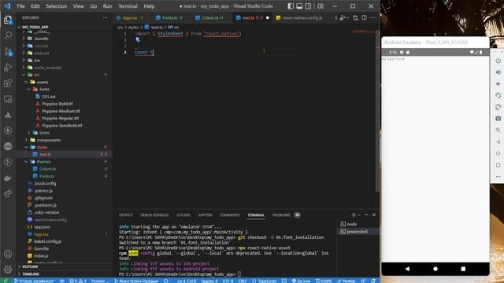Switch to the OUTPUT panel tab
This screenshot has height=283, width=504.
pos(126,215)
